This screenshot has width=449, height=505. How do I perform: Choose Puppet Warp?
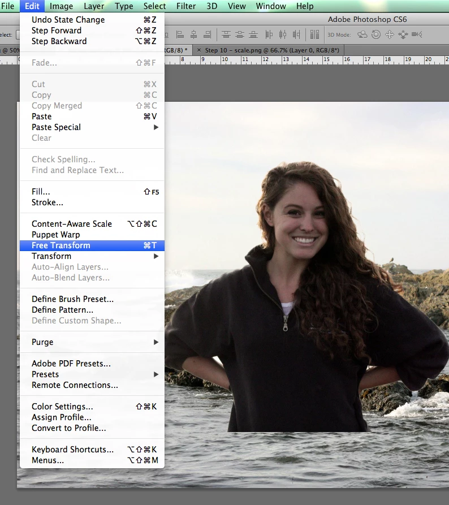(92, 235)
